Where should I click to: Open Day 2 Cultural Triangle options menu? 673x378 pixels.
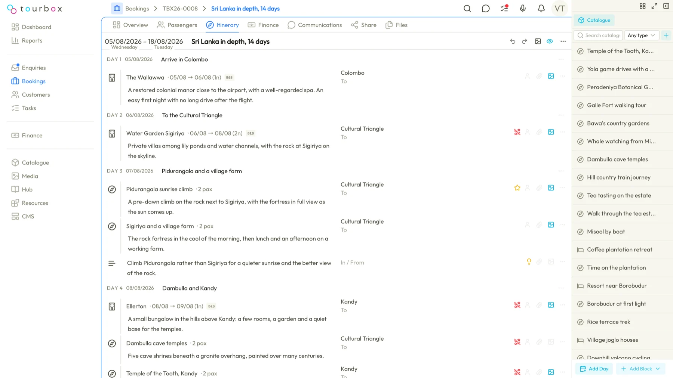click(561, 115)
